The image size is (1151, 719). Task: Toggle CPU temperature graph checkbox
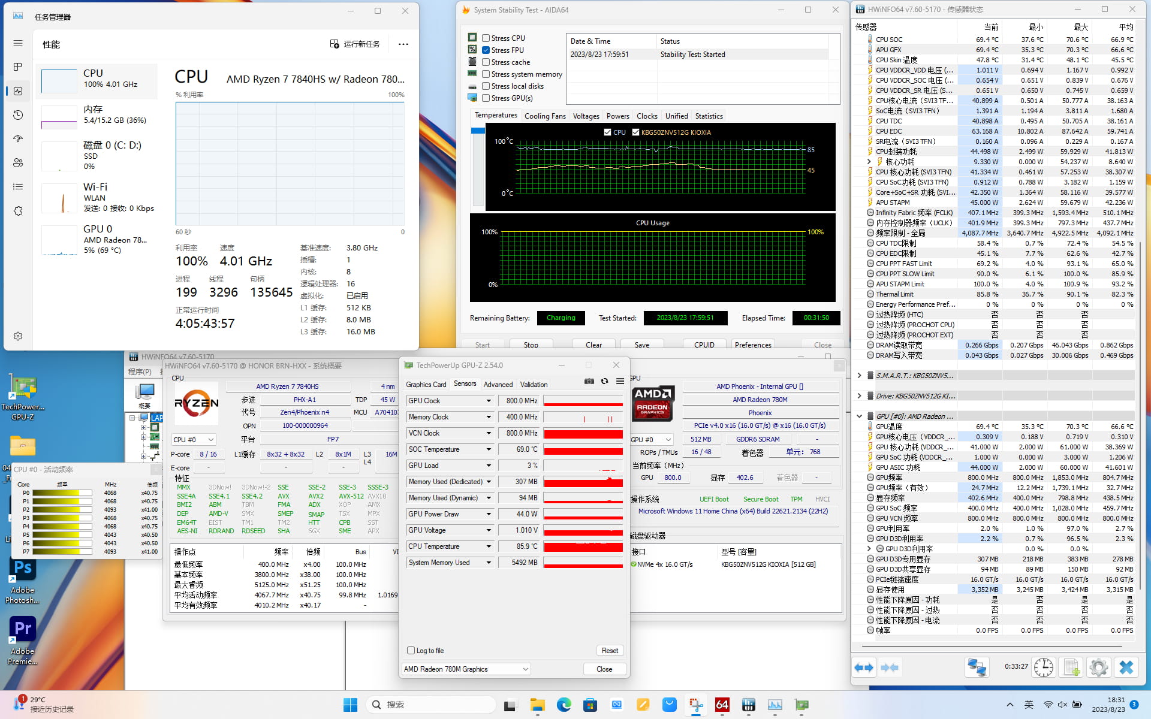tap(608, 132)
